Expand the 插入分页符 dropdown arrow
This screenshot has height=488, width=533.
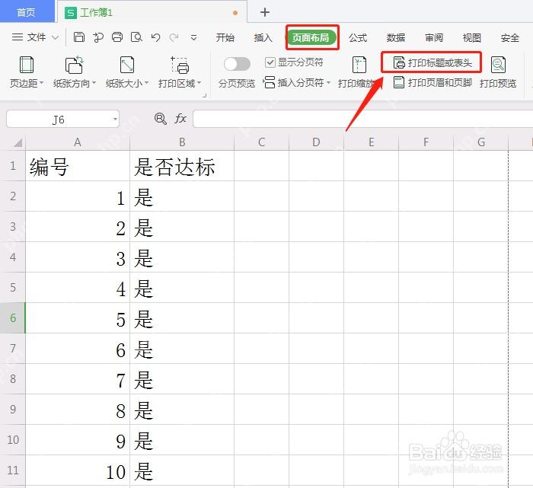click(328, 82)
